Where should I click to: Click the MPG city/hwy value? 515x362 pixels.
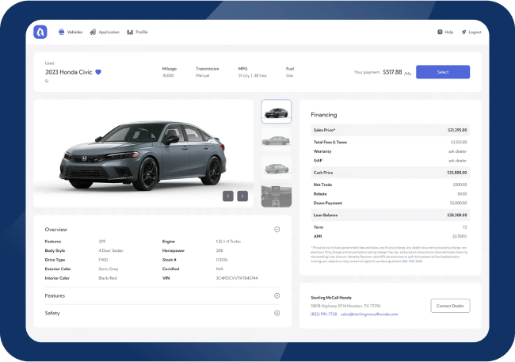coord(252,75)
